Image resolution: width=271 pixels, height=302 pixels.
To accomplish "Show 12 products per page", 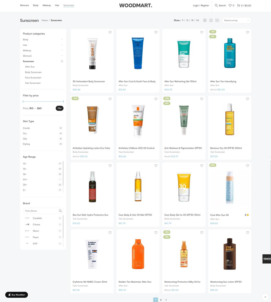I will click(187, 20).
